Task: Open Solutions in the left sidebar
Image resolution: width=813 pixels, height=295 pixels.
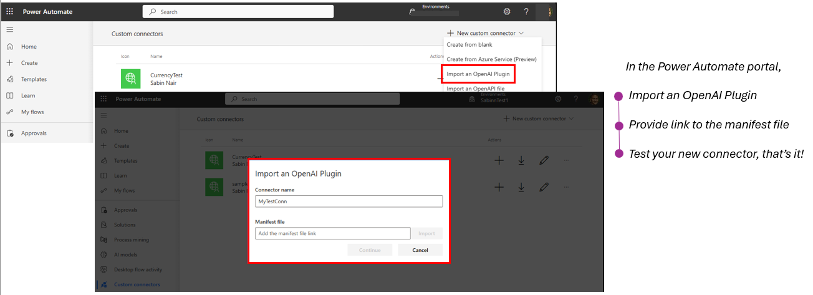Action: 124,225
